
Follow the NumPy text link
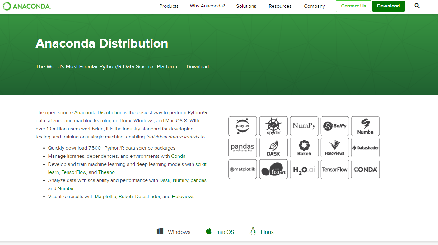click(180, 180)
